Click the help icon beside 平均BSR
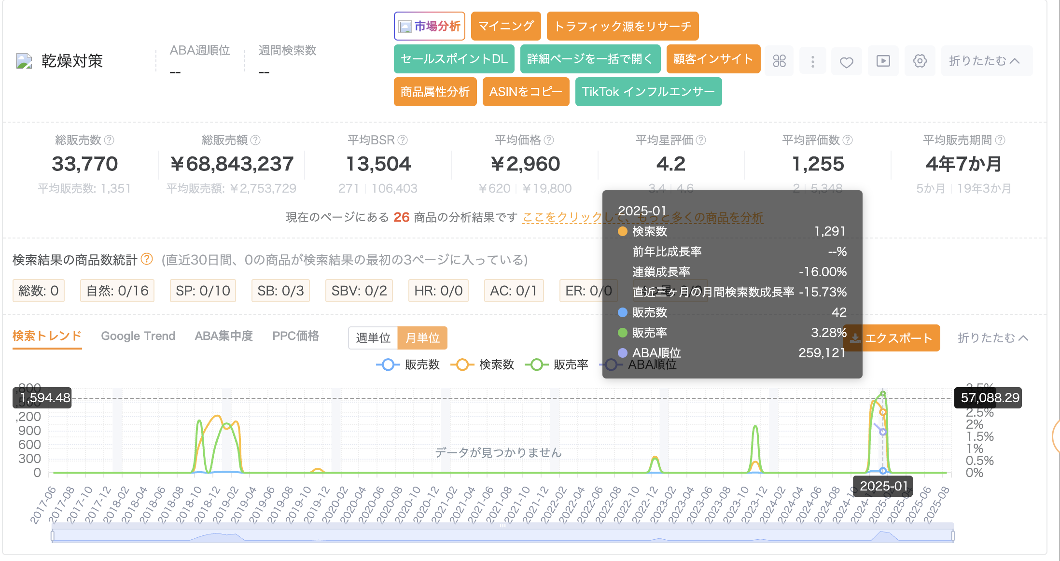Screen dimensions: 1060x561 click(x=403, y=140)
